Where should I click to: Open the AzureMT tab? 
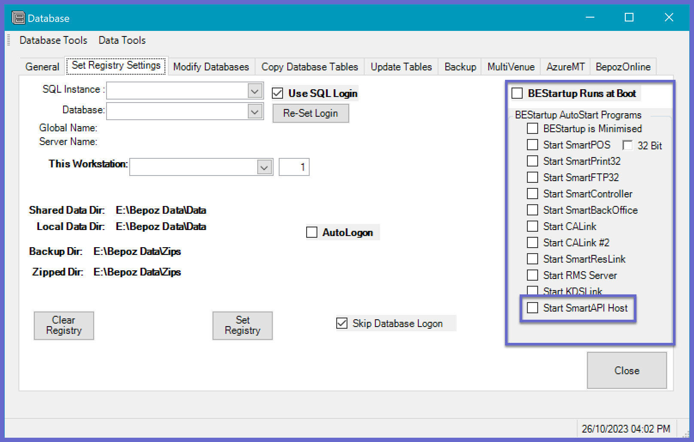click(x=565, y=67)
